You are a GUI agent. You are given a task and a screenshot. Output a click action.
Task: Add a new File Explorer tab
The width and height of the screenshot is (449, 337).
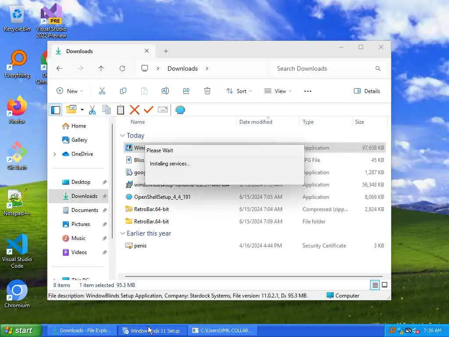(166, 51)
